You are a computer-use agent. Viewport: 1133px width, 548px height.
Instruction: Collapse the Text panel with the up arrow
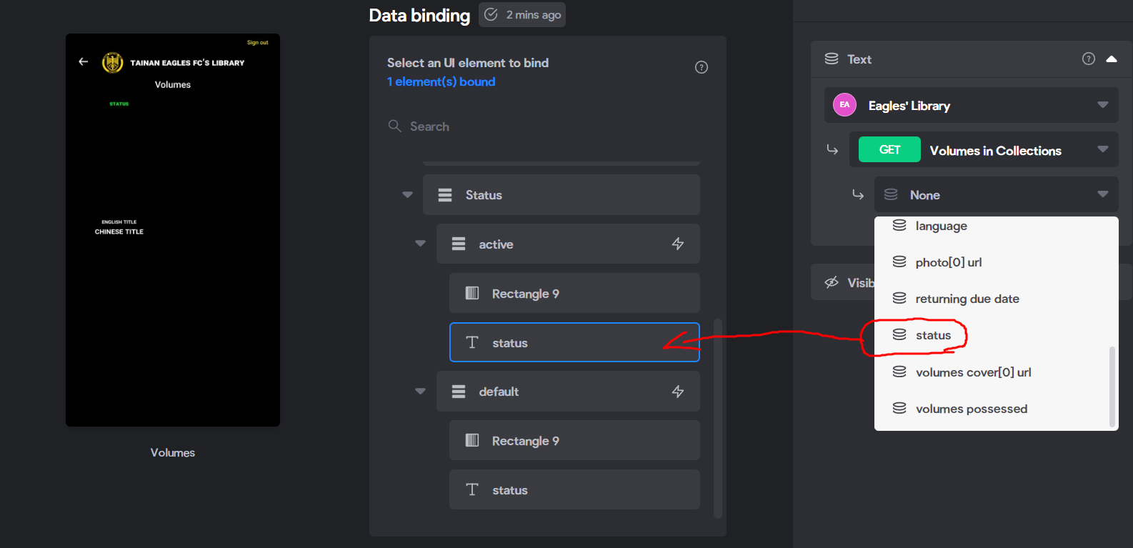tap(1112, 59)
